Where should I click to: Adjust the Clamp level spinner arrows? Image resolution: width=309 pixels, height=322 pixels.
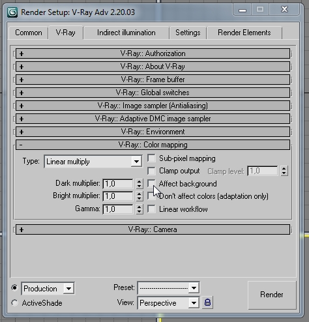[x=284, y=171]
